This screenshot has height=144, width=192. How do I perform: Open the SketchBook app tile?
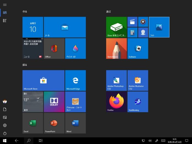click(116, 49)
